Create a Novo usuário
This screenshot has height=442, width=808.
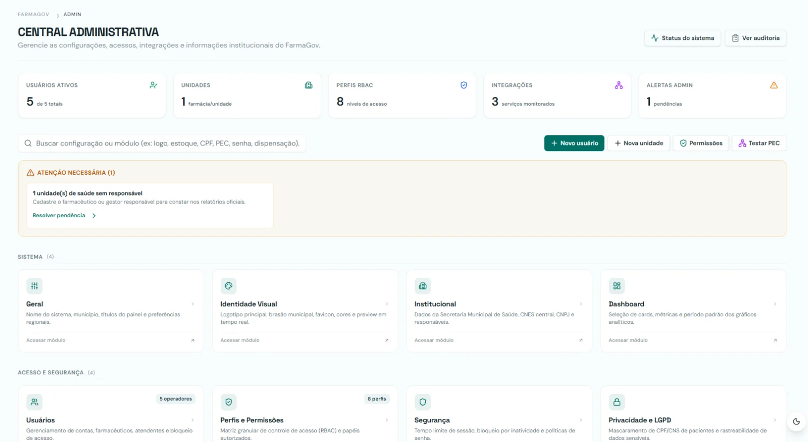(x=574, y=143)
